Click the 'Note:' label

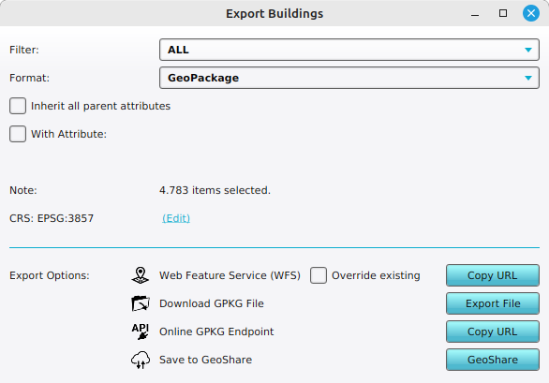click(23, 190)
